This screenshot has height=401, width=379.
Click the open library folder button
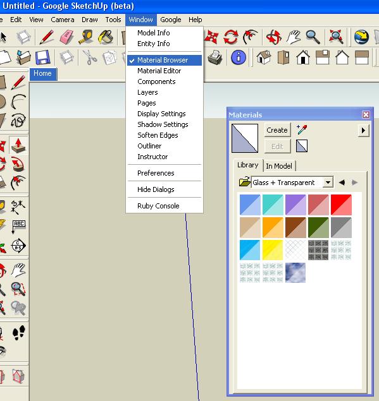click(244, 182)
